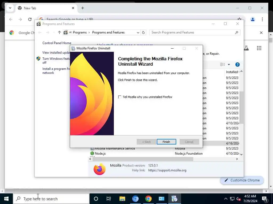Screen dimensions: 273x204
Task: Click uninstaller icon on taskbar
Action: pos(174,199)
